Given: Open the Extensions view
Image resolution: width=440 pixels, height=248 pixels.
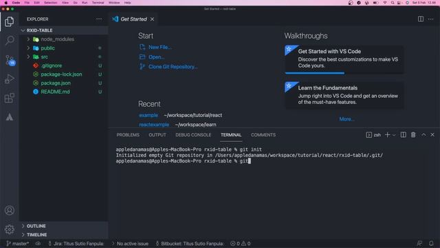Looking at the screenshot, I should click(9, 98).
